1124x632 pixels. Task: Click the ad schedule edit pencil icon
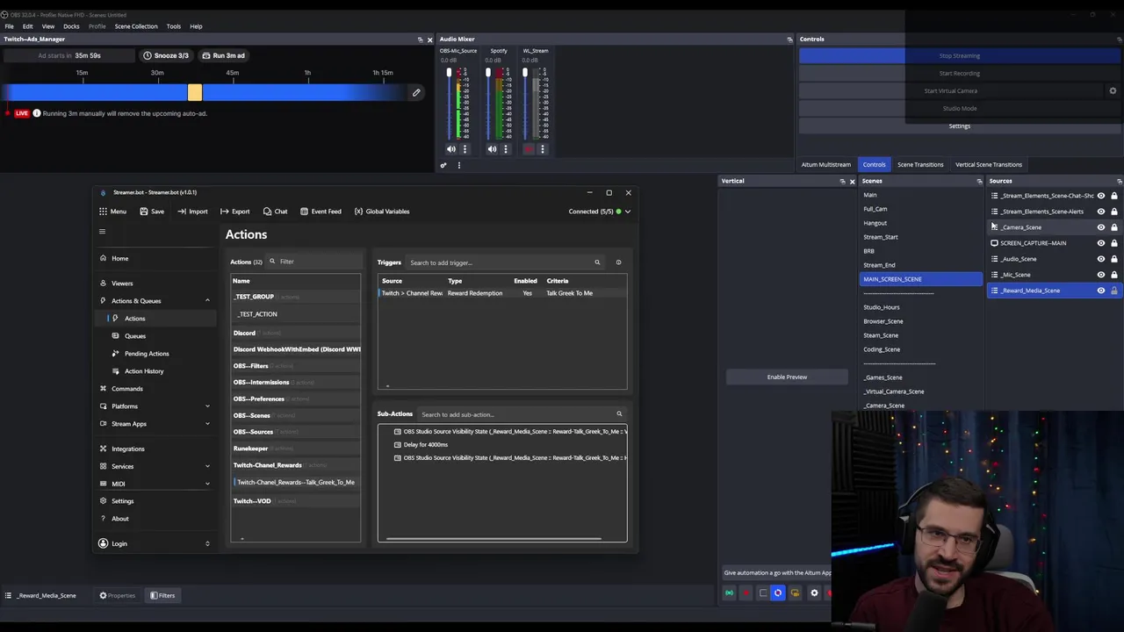[x=416, y=92]
